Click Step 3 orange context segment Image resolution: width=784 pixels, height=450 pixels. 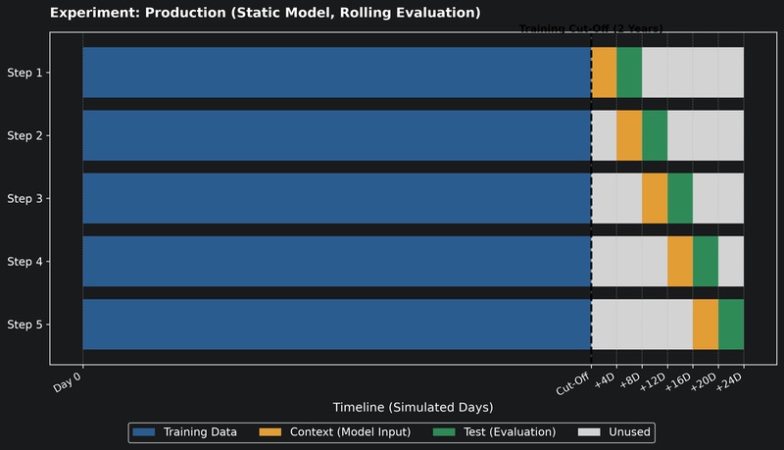point(655,198)
